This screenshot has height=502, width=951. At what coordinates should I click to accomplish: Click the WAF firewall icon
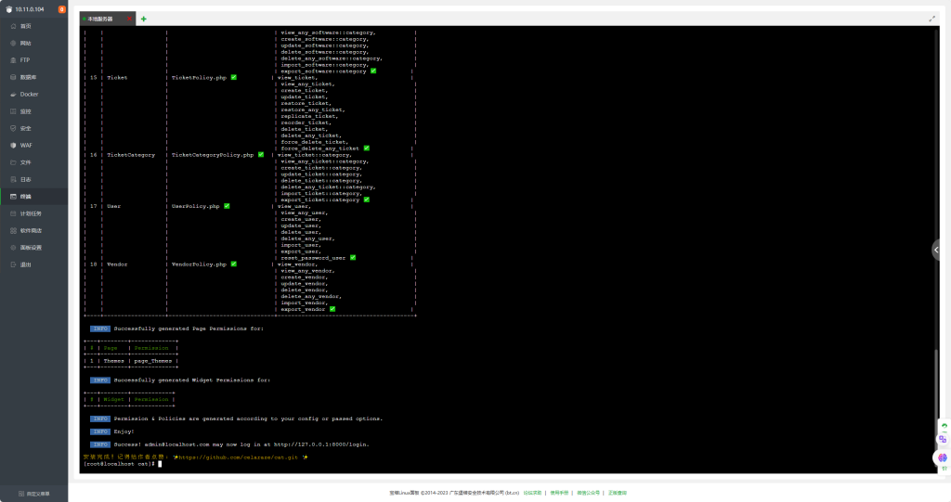coord(13,146)
